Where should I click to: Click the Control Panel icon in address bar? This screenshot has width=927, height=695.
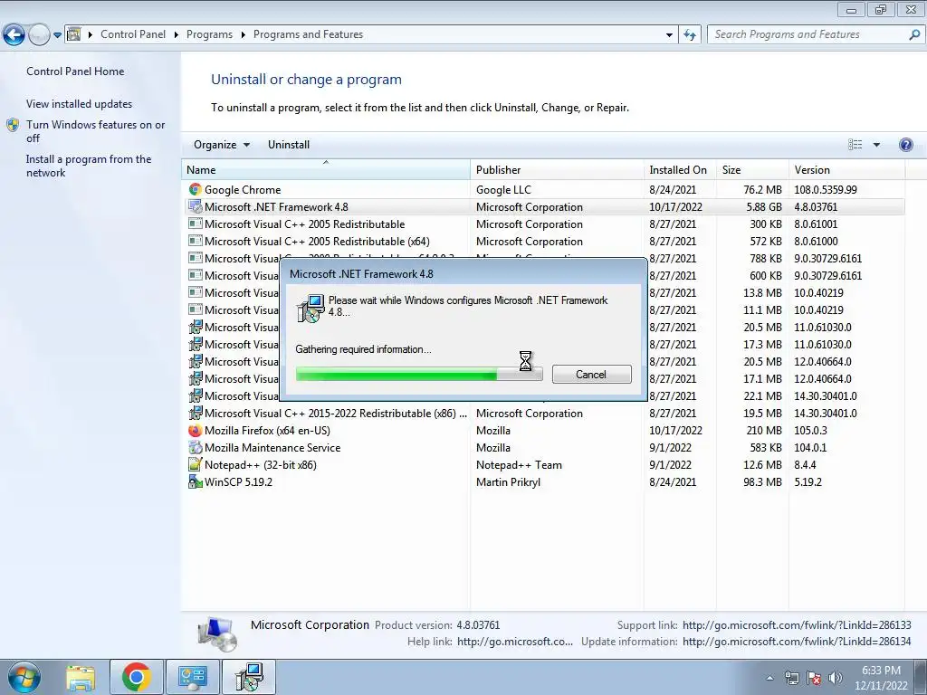point(73,34)
